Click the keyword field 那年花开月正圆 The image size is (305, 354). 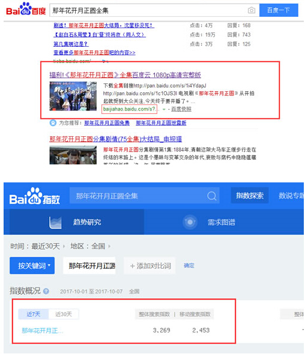pos(89,265)
